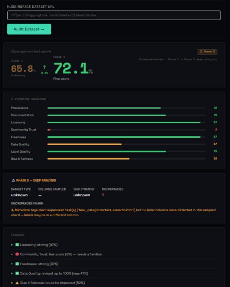Click the 72.1% final score

click(73, 69)
